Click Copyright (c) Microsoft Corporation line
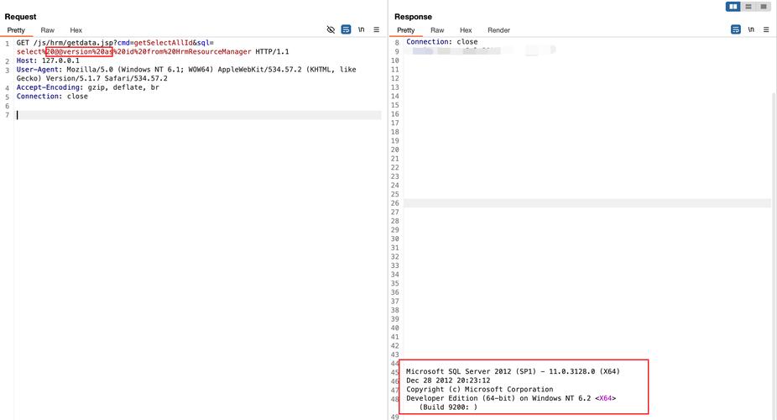This screenshot has height=420, width=777. click(x=480, y=389)
